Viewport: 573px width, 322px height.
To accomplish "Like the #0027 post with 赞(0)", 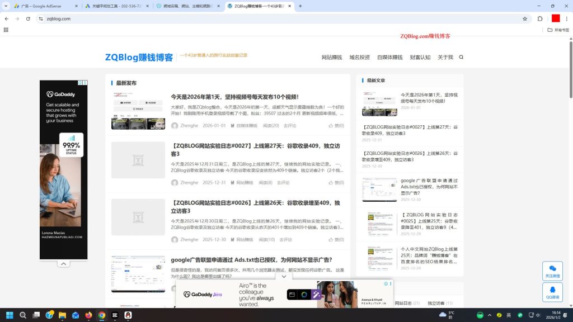I will (x=336, y=183).
